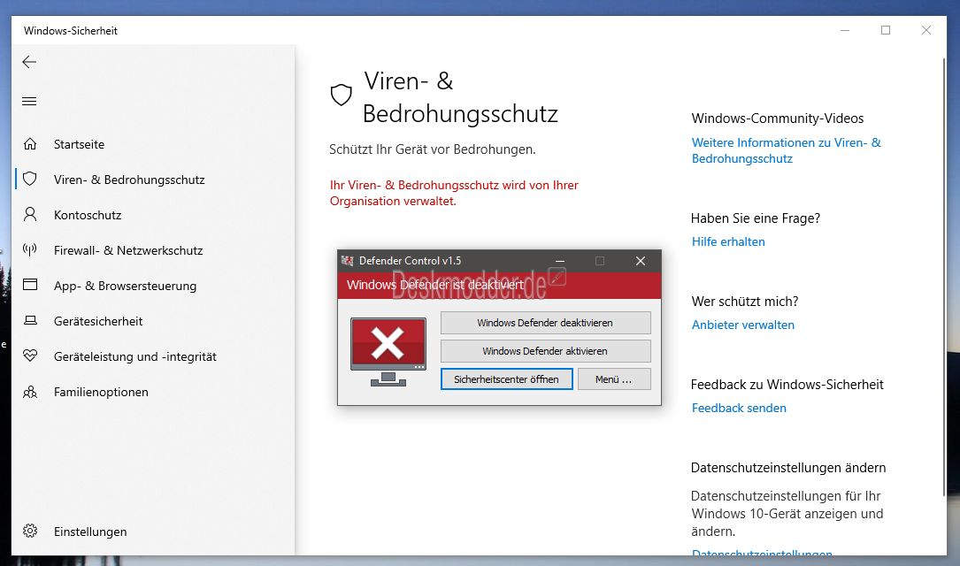Viewport: 960px width, 566px height.
Task: Maximize the Windows-Sicherheit window
Action: click(x=886, y=30)
